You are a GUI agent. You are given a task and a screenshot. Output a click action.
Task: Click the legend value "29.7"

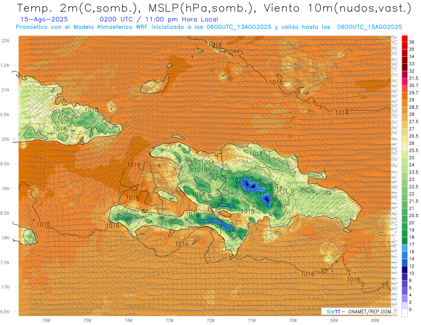[x=413, y=93]
